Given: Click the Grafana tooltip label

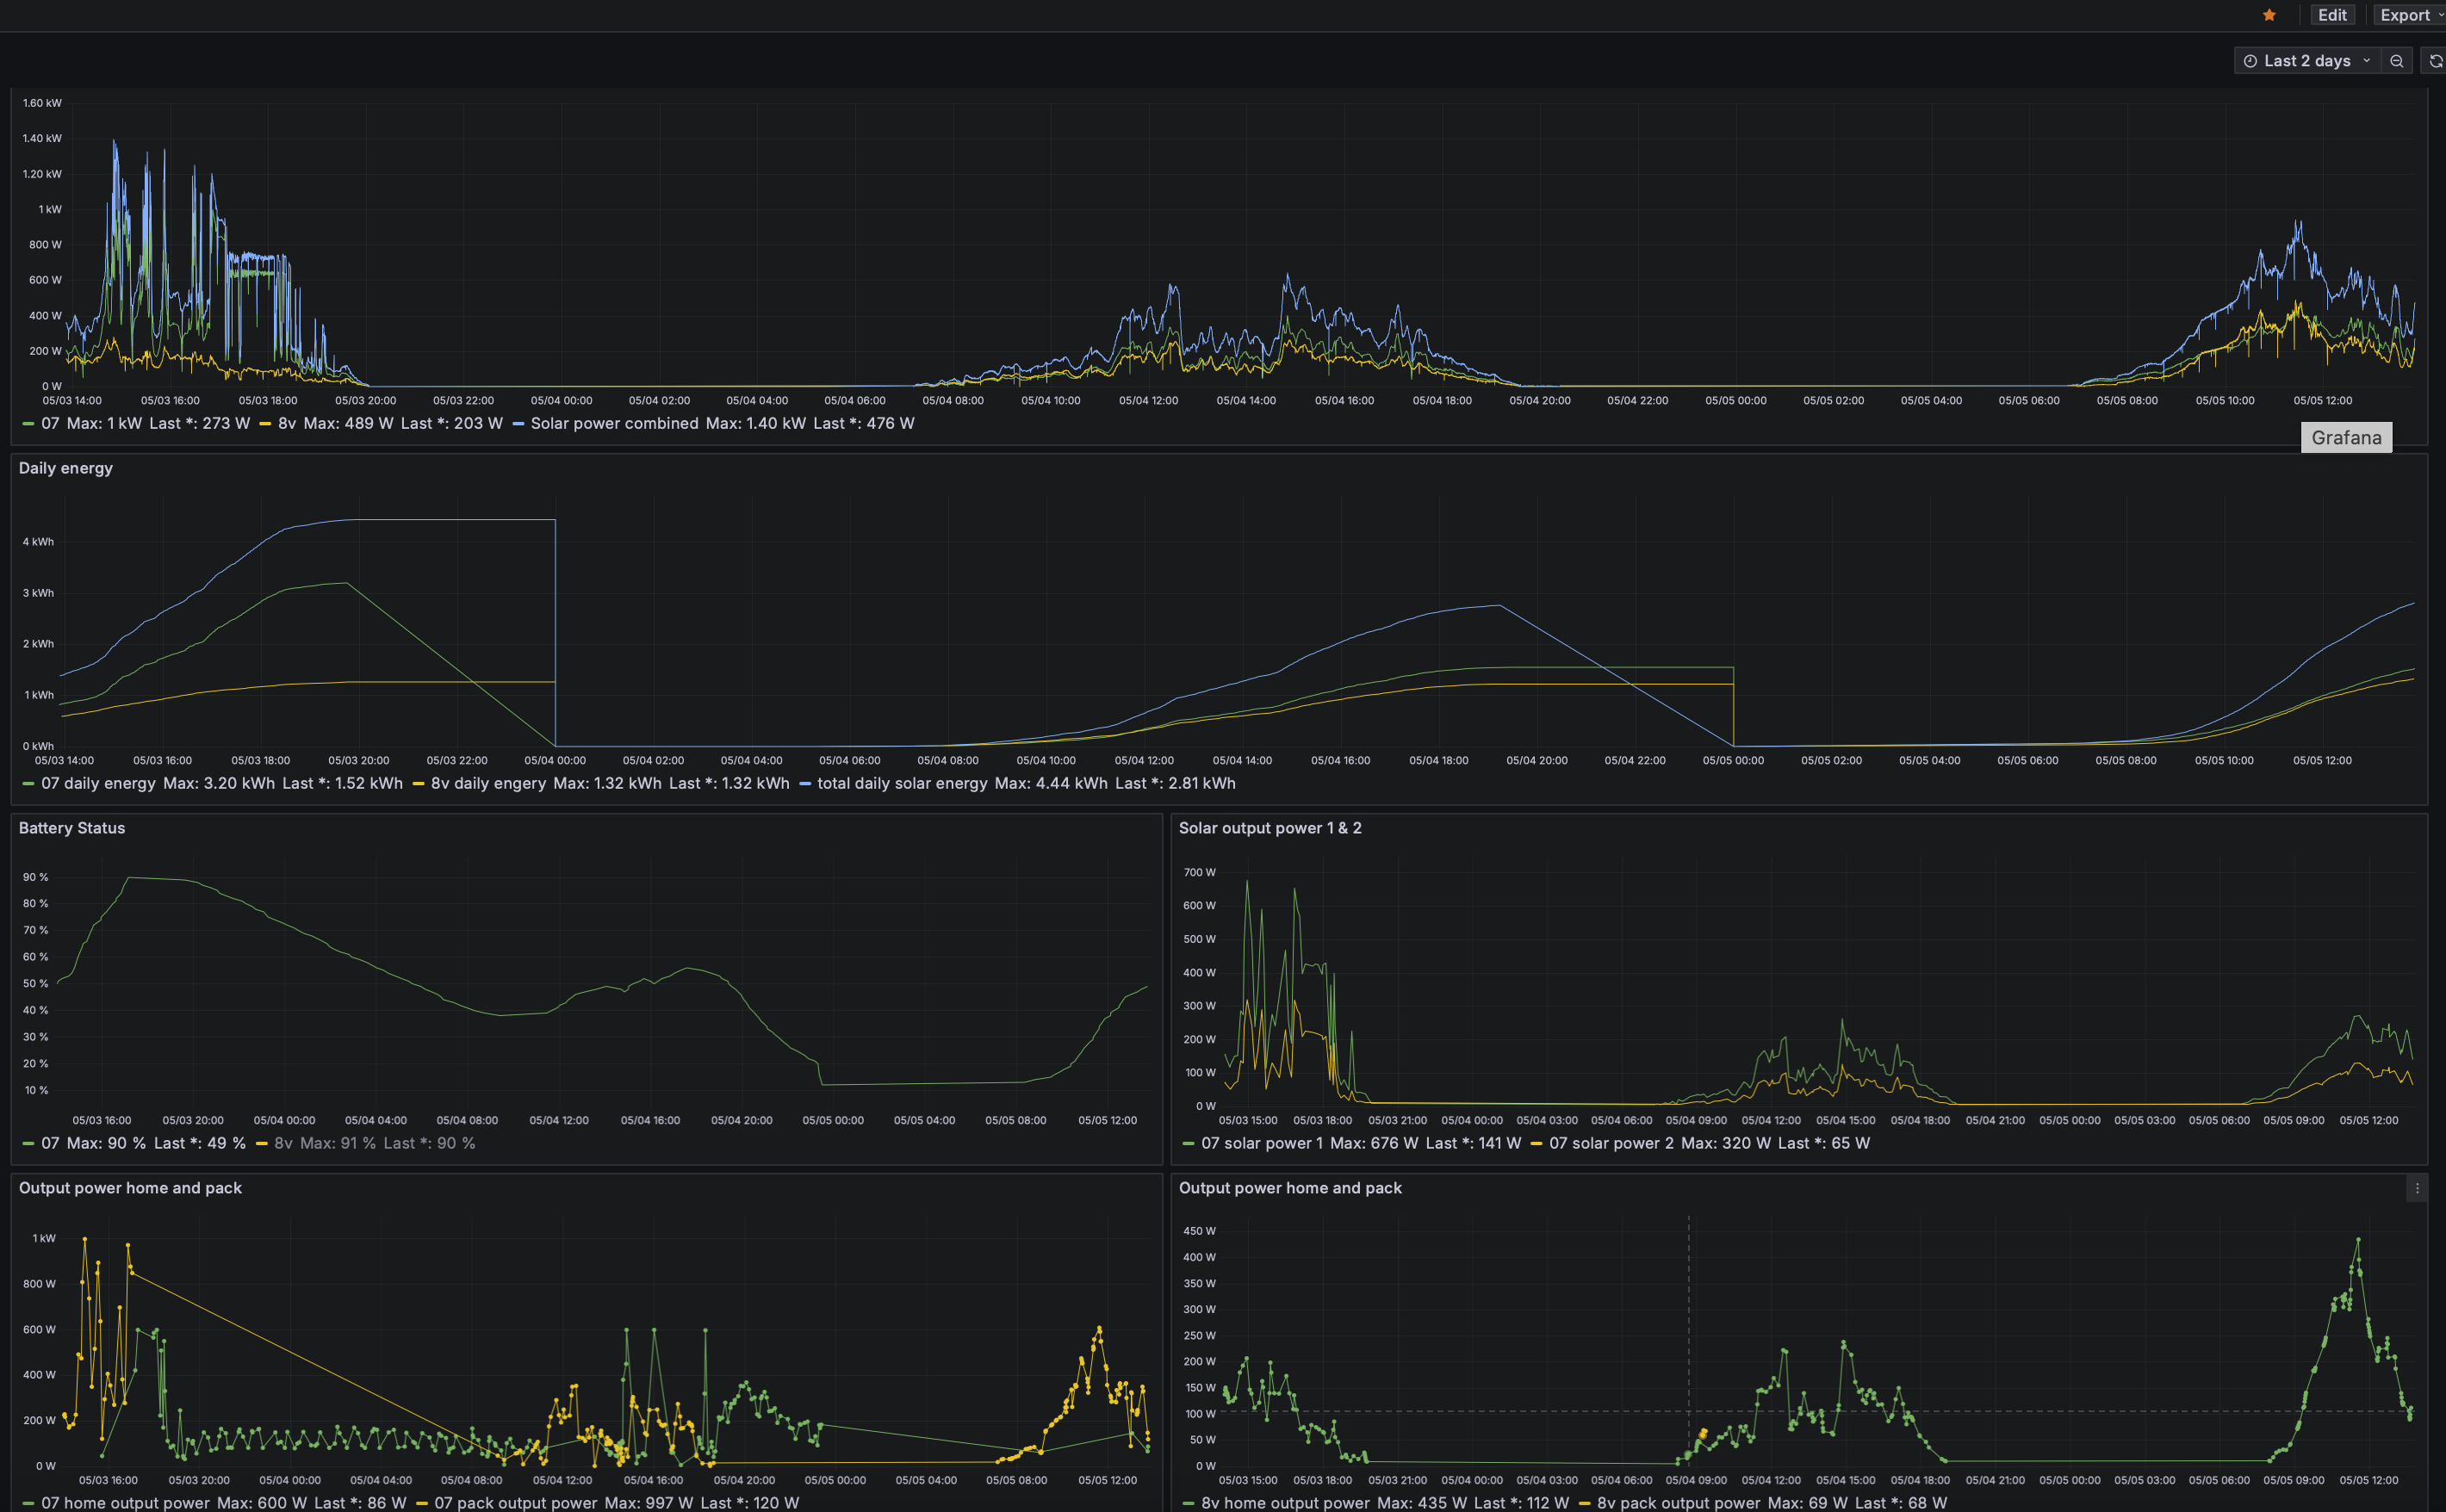Looking at the screenshot, I should (2346, 438).
